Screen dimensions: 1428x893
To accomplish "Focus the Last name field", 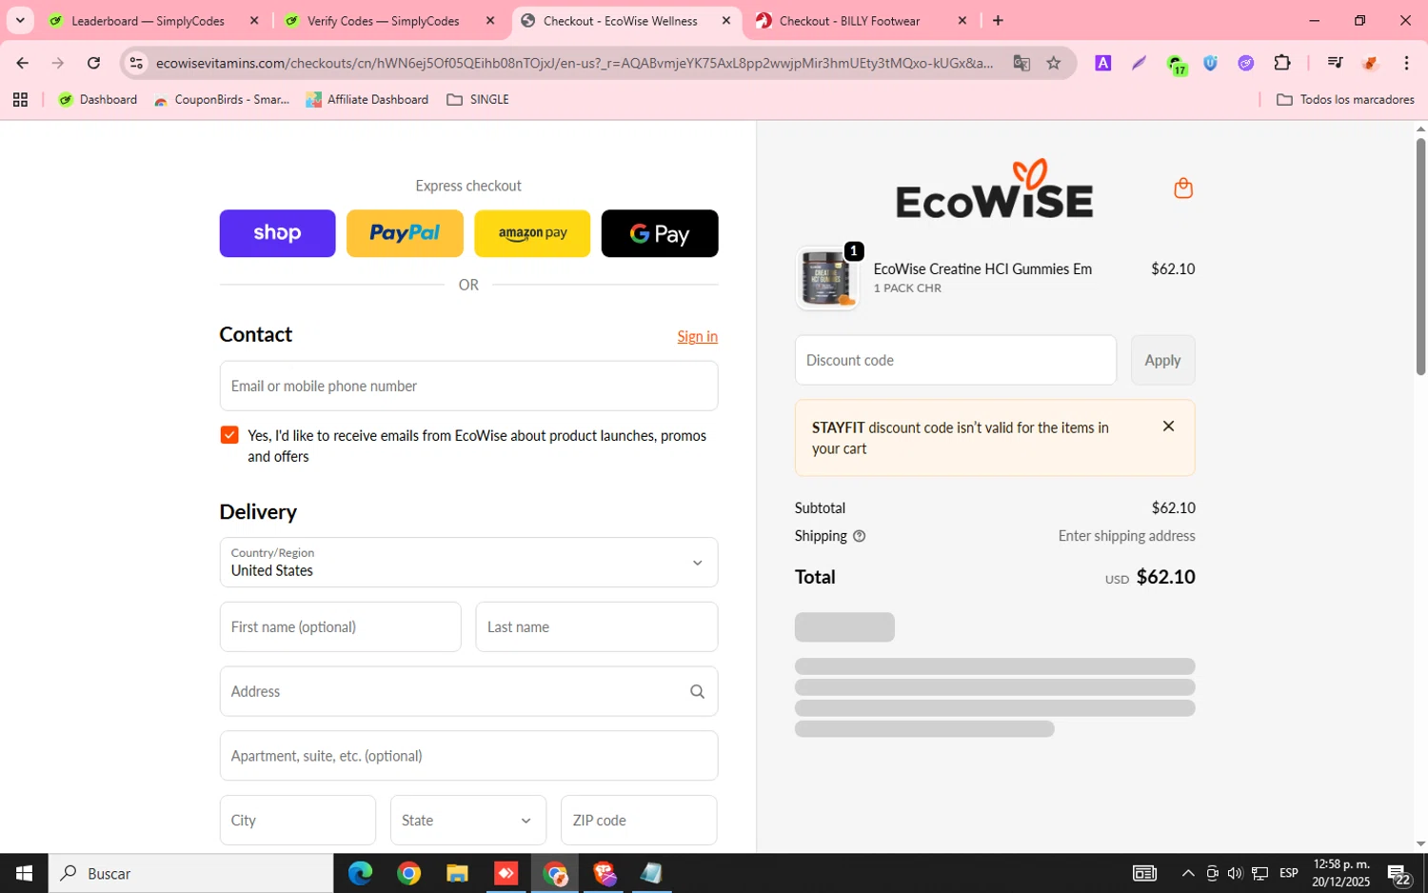I will pos(596,626).
